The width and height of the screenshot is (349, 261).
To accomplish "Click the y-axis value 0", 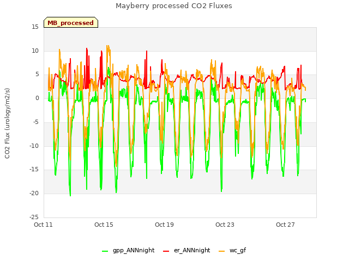I will 37,98.
